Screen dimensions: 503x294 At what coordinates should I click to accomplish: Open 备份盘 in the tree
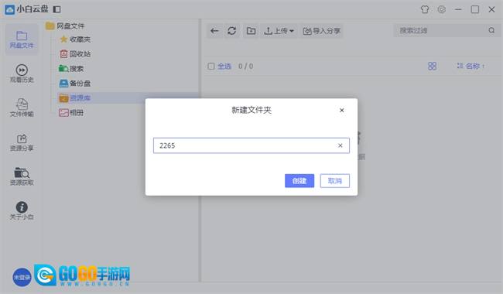pos(75,84)
